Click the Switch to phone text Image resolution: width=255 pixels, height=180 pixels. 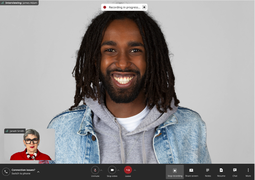(x=21, y=174)
